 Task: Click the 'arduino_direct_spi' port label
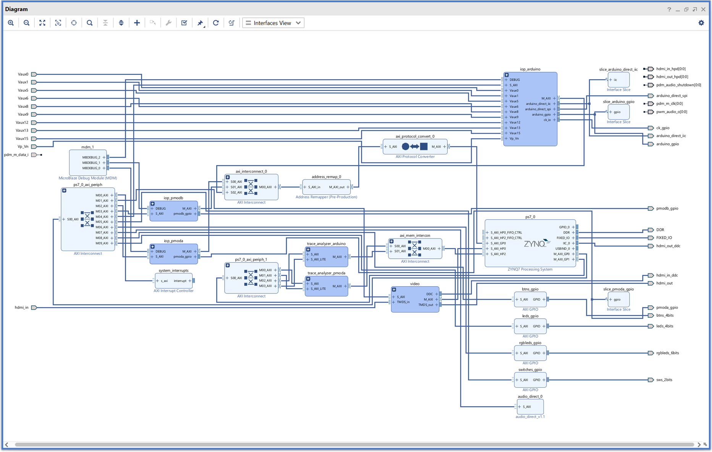point(672,96)
